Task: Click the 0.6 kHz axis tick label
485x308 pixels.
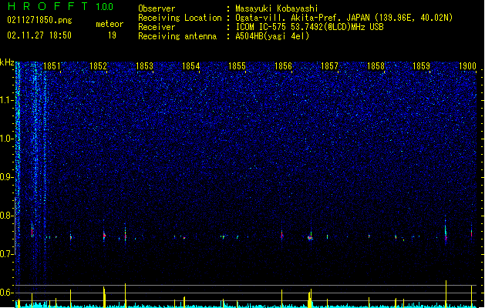Action: [x=6, y=293]
